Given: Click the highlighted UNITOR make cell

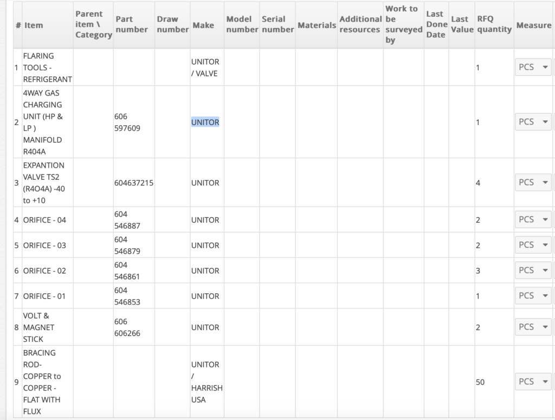Looking at the screenshot, I should click(205, 122).
